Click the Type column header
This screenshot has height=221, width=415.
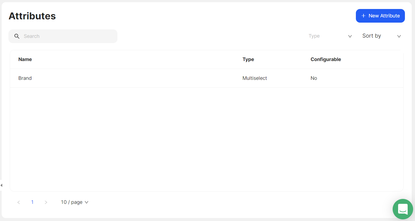coord(248,59)
